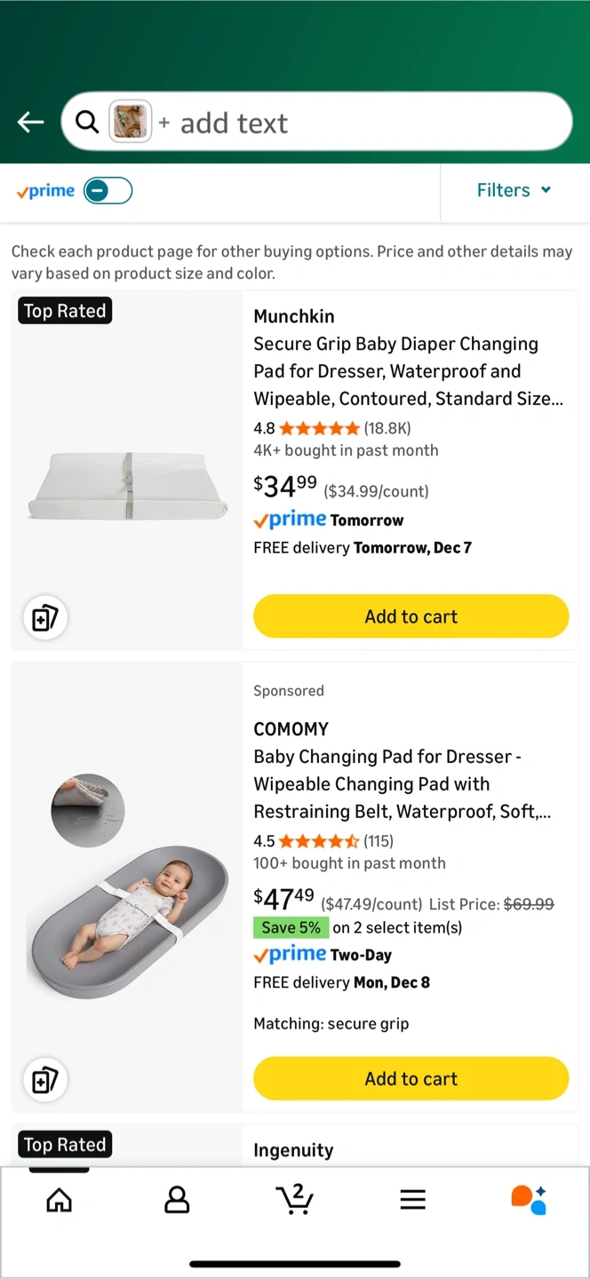590x1279 pixels.
Task: Tap compare icon on COMOMY changing pad
Action: [x=44, y=1080]
